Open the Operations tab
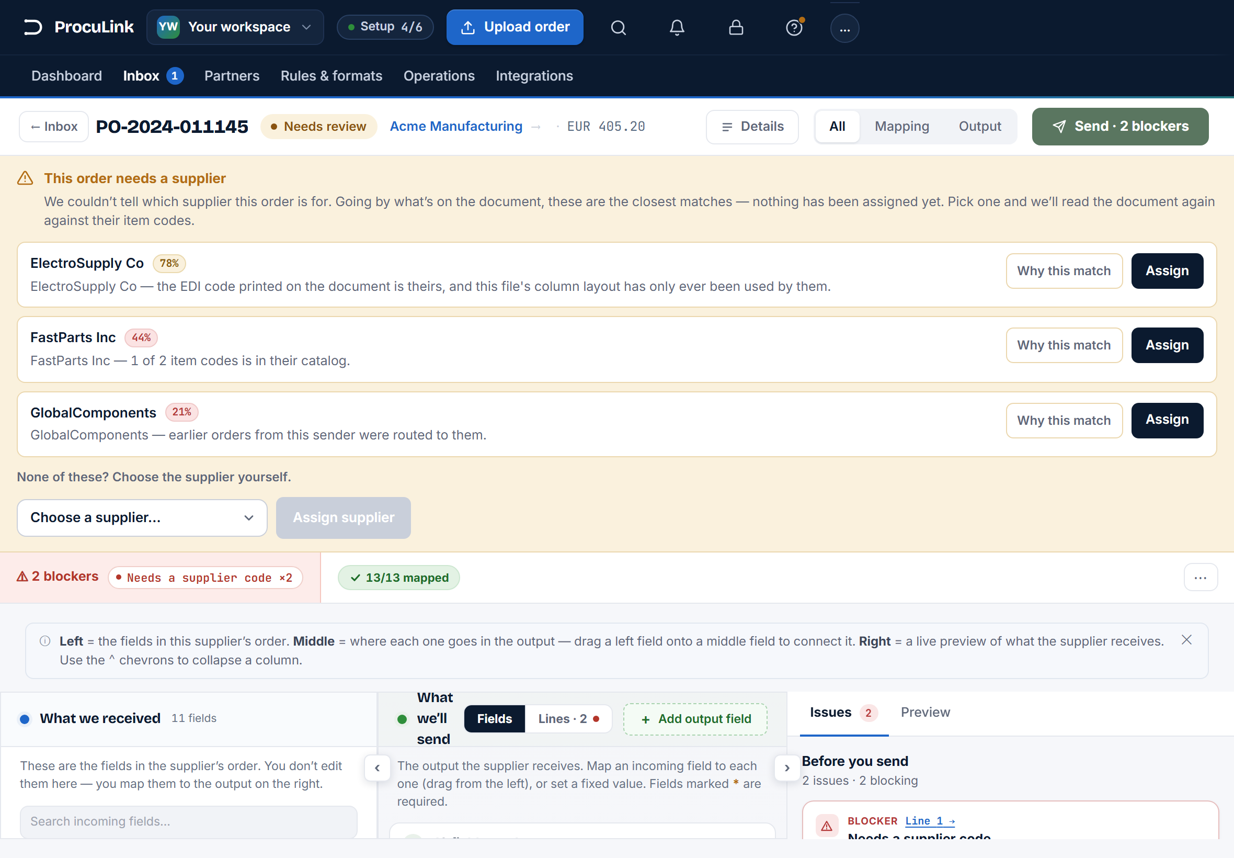The width and height of the screenshot is (1234, 858). click(439, 76)
